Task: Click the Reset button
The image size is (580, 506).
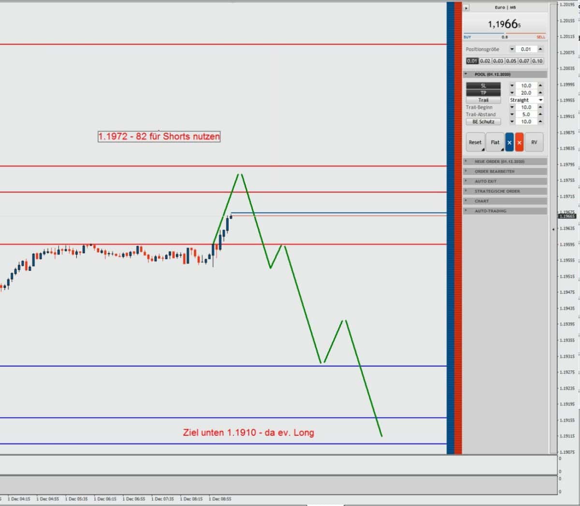Action: coord(475,142)
